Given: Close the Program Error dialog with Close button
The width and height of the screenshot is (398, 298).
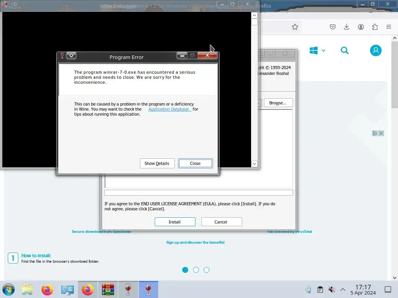Looking at the screenshot, I should click(x=195, y=163).
